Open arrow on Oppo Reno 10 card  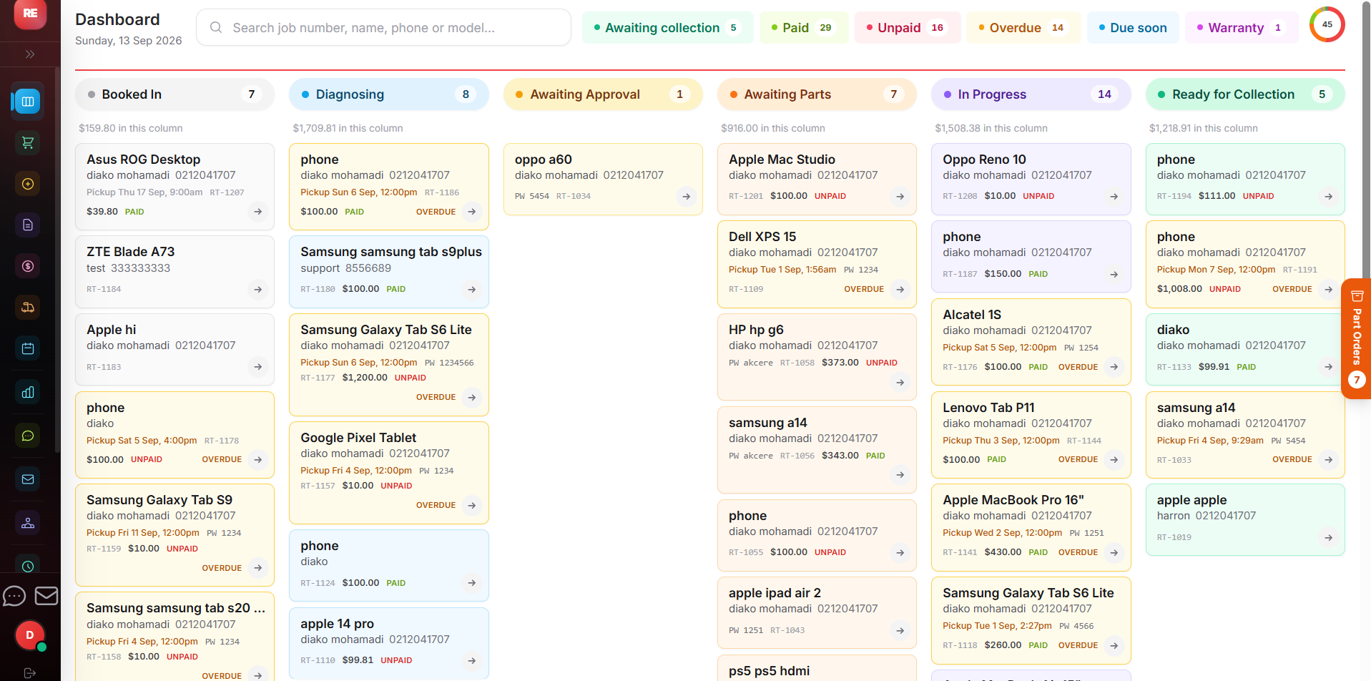tap(1114, 197)
